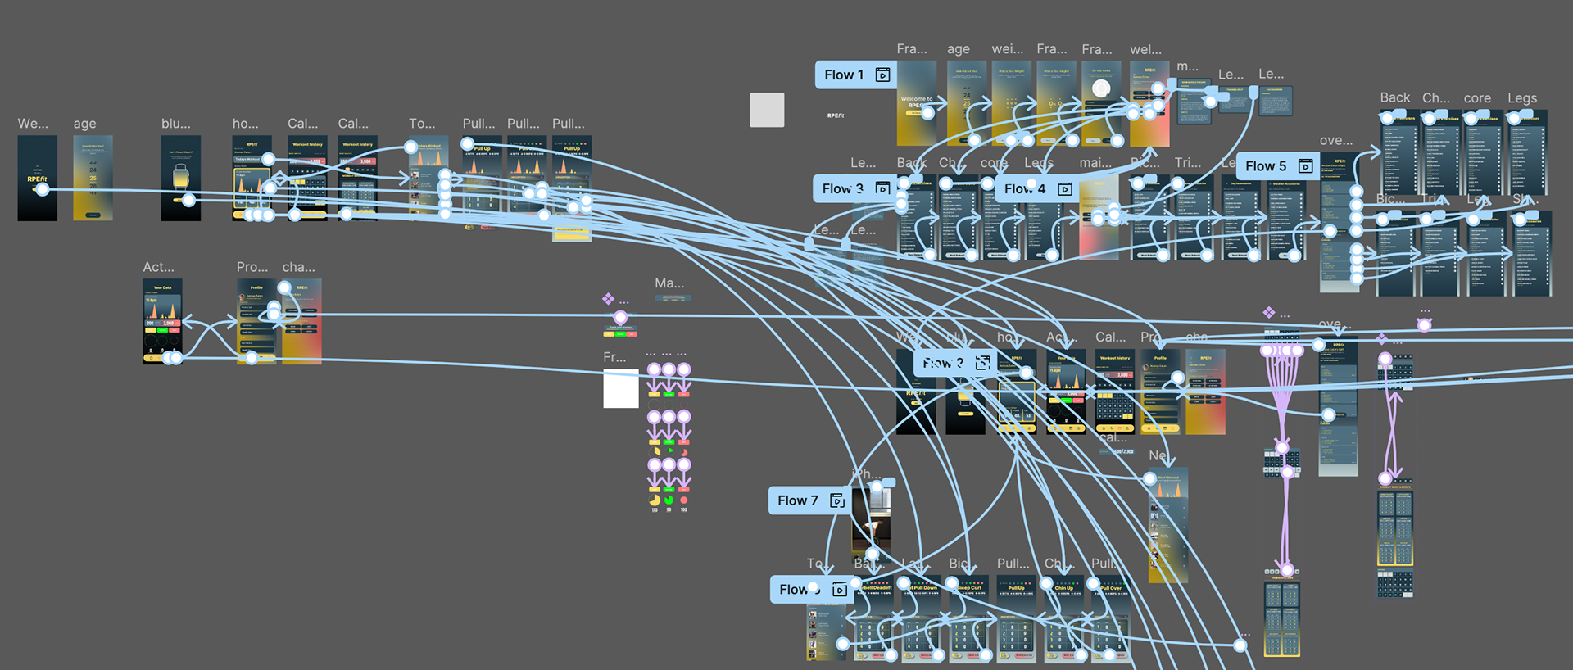This screenshot has width=1573, height=670.
Task: Select the 1600/2,300 calorie bar under cal...
Action: tap(1117, 451)
